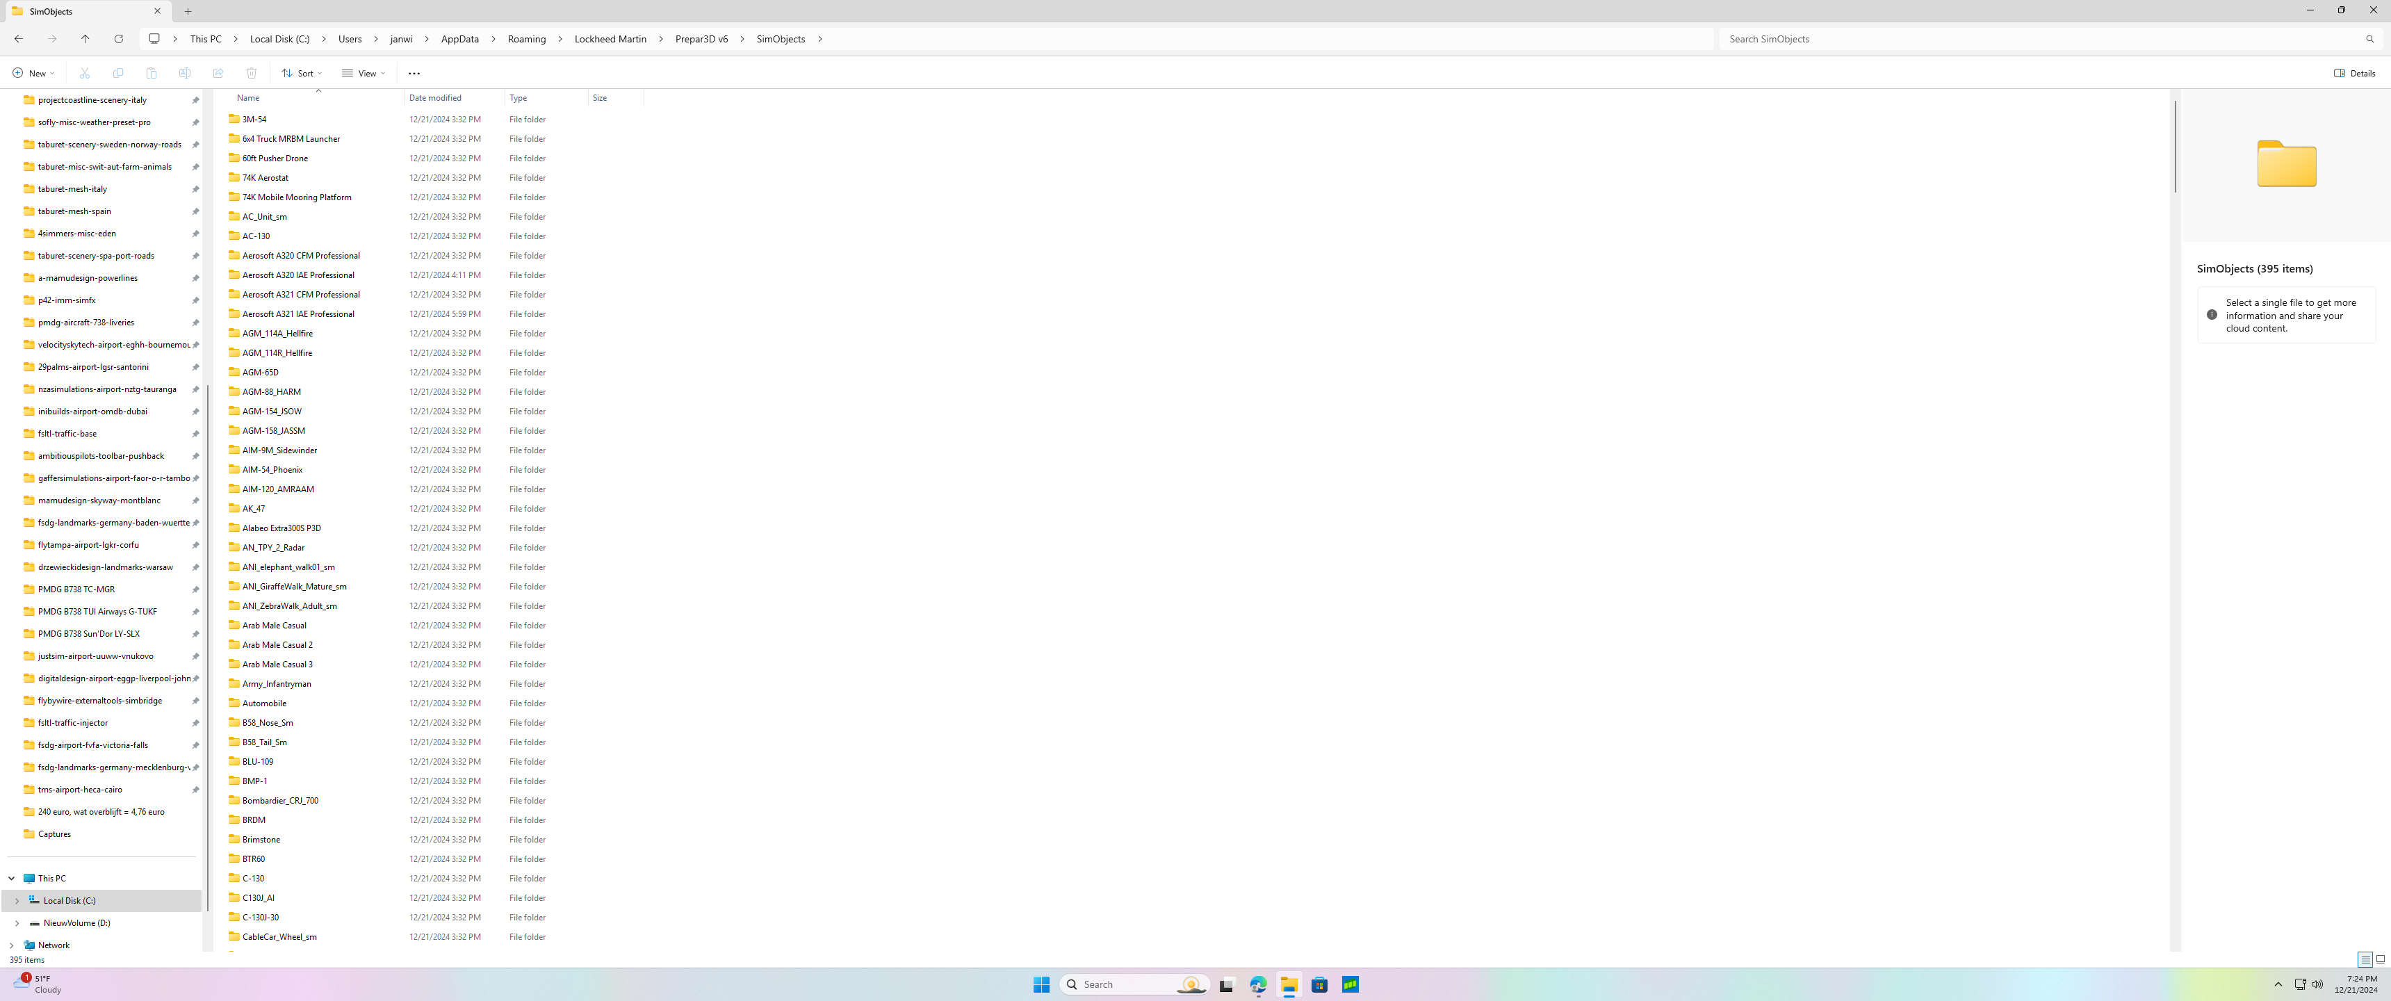Unpin tms-airport-heca-cairo pin icon
The height and width of the screenshot is (1001, 2391).
pos(196,790)
